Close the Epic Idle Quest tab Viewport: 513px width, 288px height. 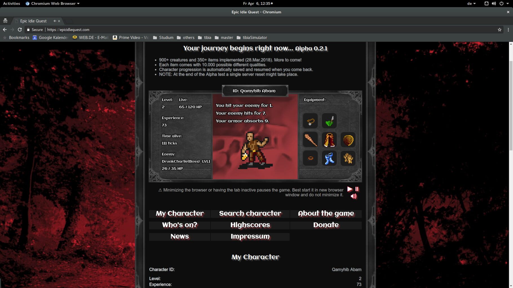59,21
